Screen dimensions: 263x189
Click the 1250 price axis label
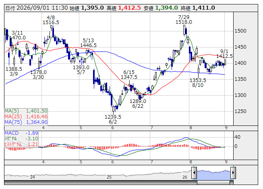point(240,111)
